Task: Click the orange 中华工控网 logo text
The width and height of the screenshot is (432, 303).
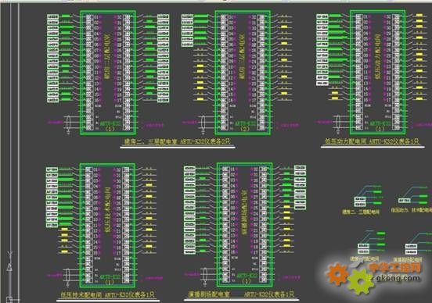Action: click(x=395, y=267)
